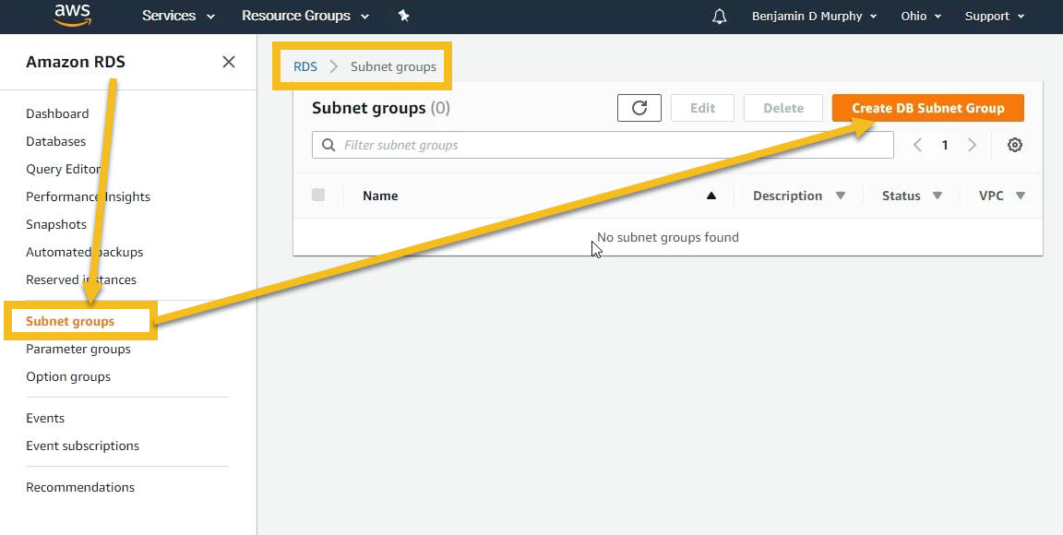Open the Services dropdown menu
This screenshot has height=535, width=1063.
(x=178, y=16)
